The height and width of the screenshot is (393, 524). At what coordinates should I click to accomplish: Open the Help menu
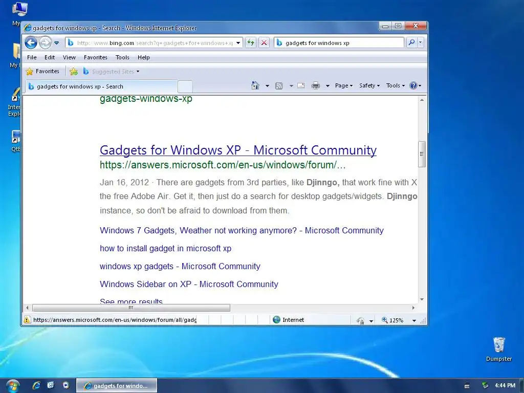pyautogui.click(x=144, y=57)
